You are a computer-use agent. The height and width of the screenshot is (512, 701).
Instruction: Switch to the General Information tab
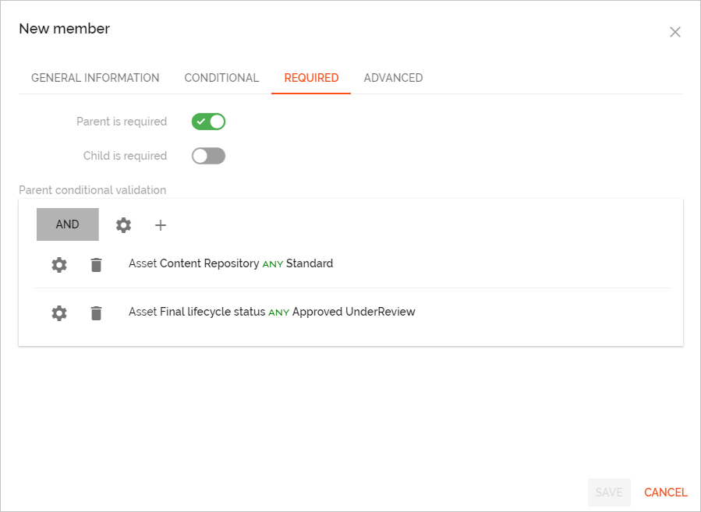95,78
